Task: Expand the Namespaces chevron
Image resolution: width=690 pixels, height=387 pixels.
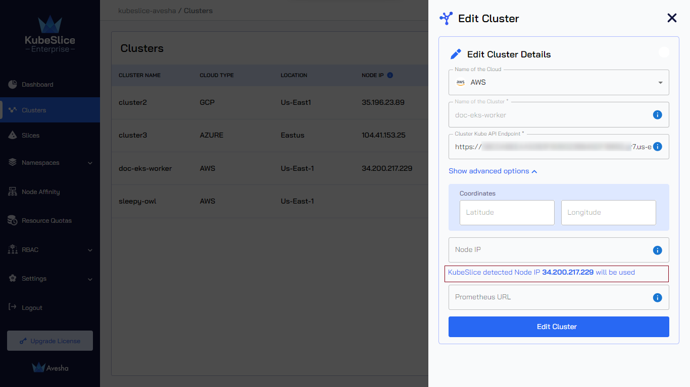Action: click(90, 163)
